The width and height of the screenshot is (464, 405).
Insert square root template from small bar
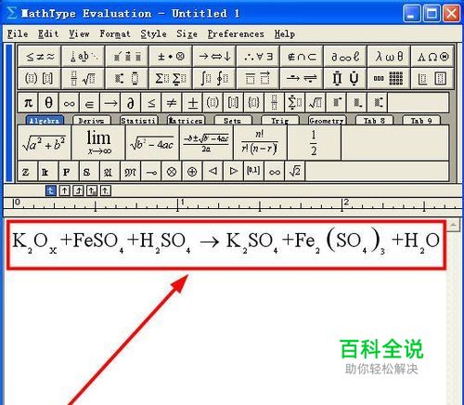click(316, 102)
